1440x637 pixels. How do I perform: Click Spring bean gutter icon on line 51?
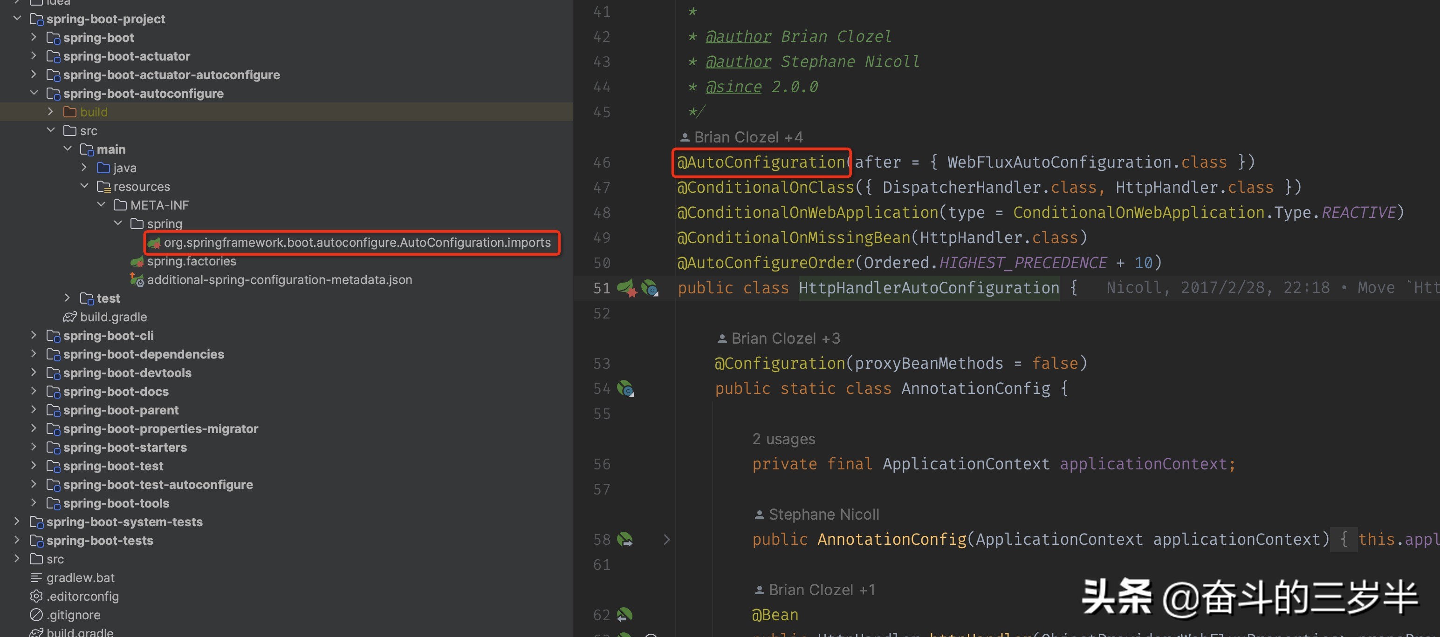click(x=627, y=288)
